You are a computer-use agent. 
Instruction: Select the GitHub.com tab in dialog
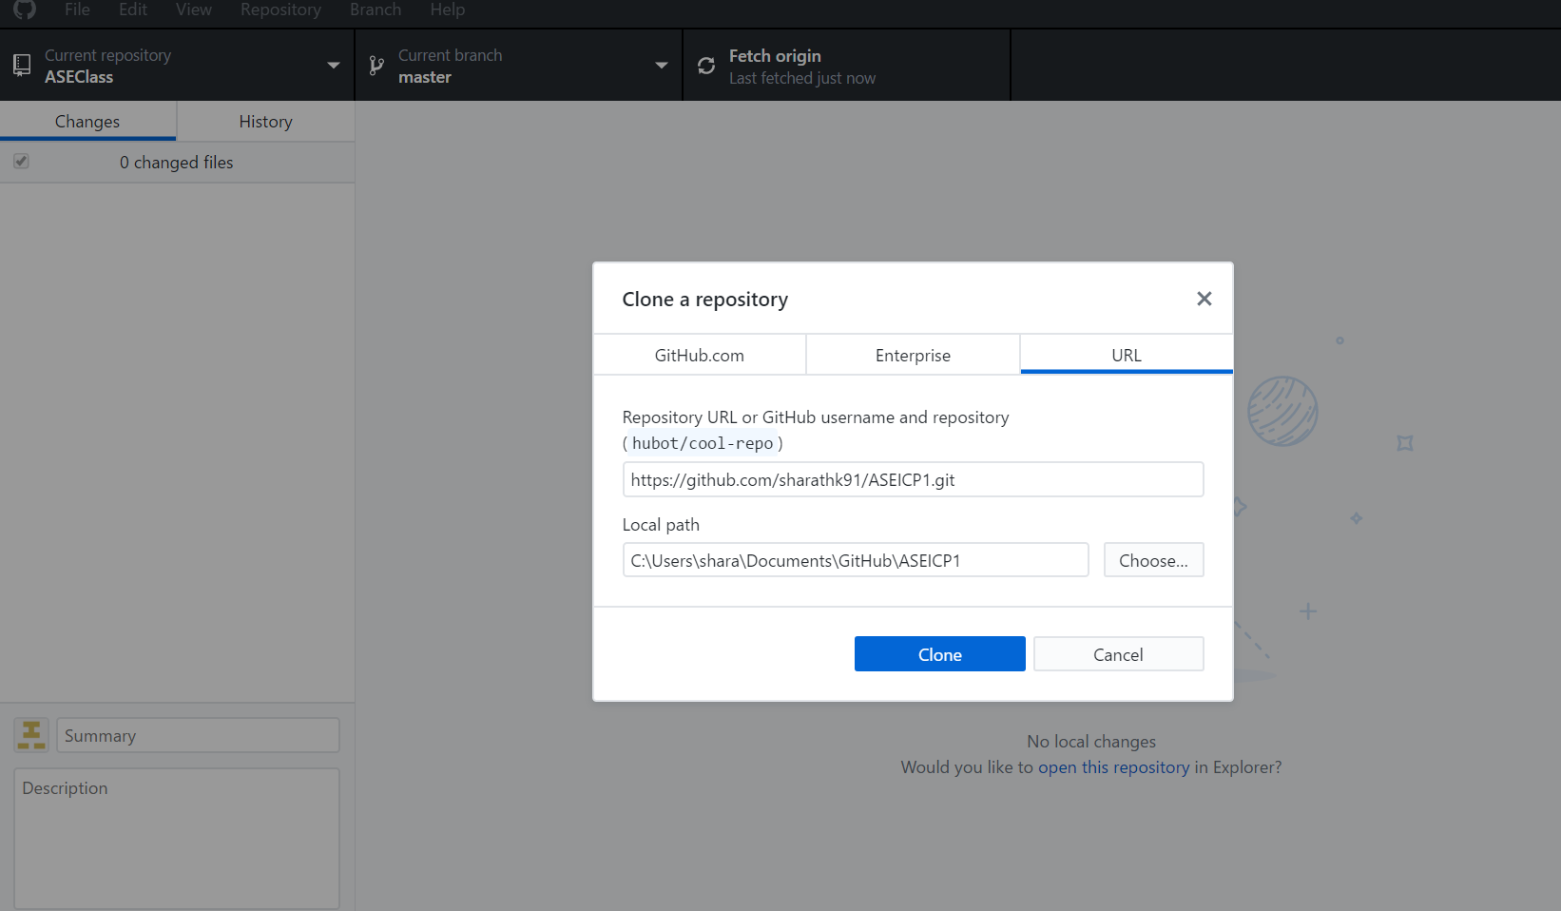click(x=700, y=355)
